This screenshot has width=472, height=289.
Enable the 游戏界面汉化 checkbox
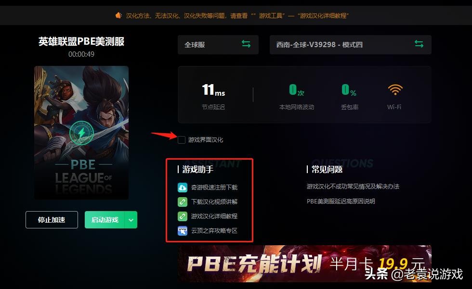point(181,140)
